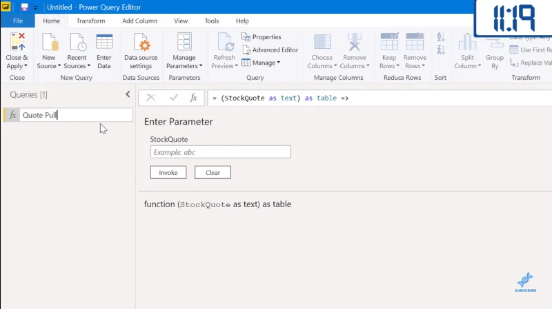Click the Manage Parameters icon
This screenshot has height=309, width=552.
click(x=184, y=42)
